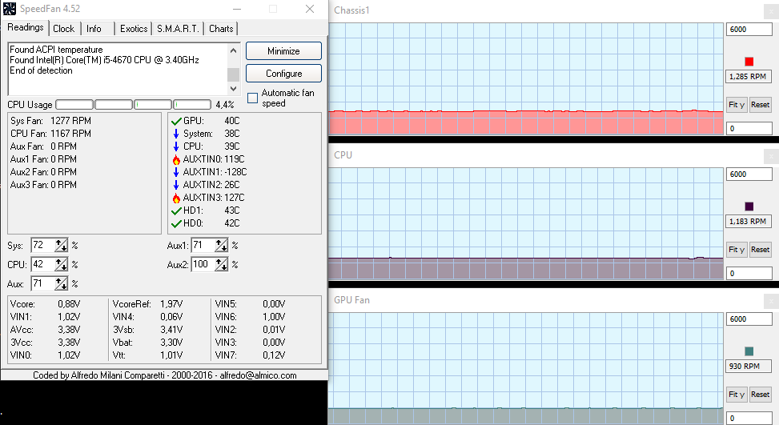Adjust the Aux fan speed spinner arrows

[x=61, y=283]
